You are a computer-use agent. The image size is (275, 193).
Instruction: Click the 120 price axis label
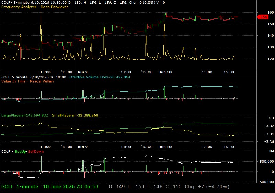click(271, 59)
